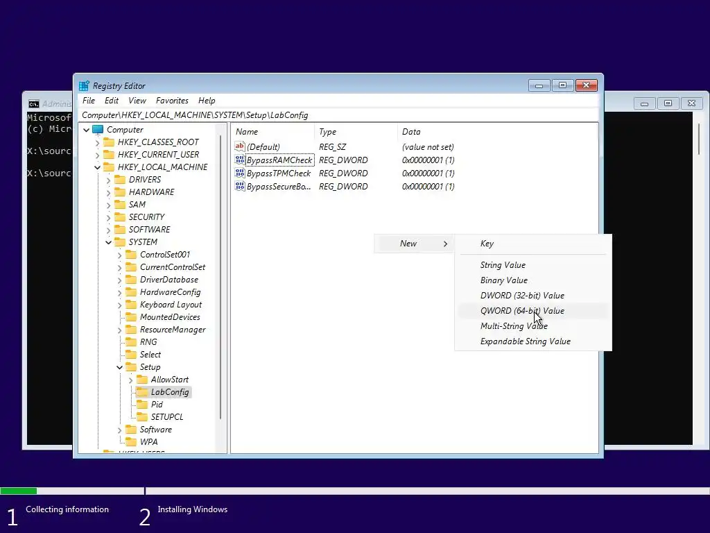Collapse the SYSTEM key arrow
710x533 pixels.
coord(109,242)
